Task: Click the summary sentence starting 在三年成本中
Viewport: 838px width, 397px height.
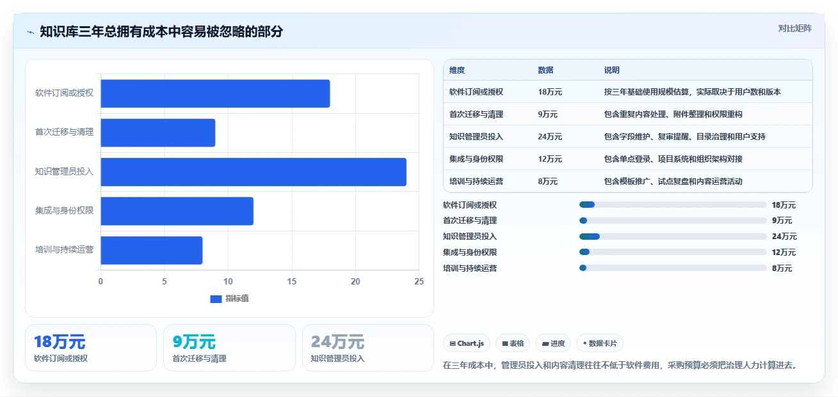Action: [x=620, y=366]
